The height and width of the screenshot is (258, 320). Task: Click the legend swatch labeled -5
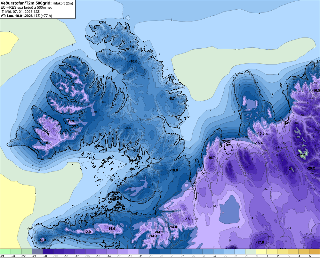208,251
